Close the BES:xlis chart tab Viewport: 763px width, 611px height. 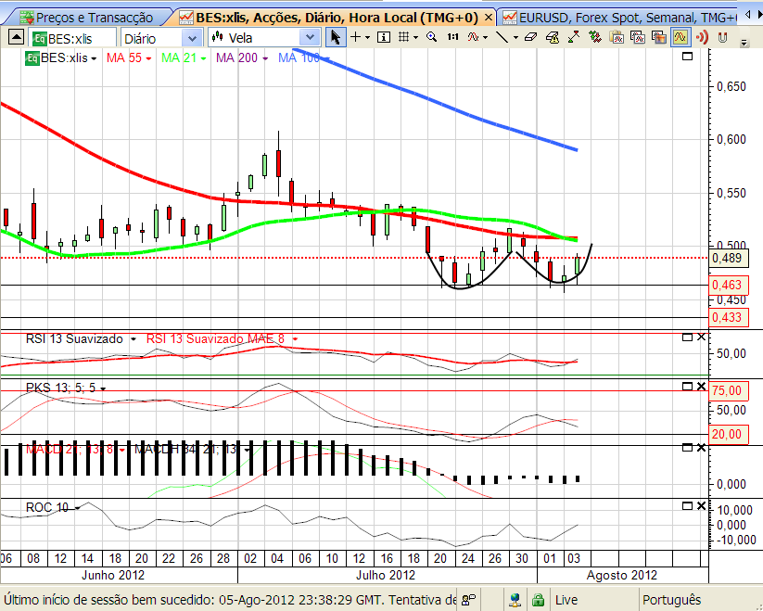(489, 18)
